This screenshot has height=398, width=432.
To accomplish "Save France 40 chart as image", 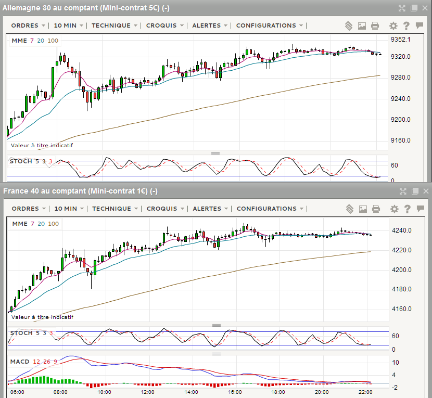I will coord(363,209).
